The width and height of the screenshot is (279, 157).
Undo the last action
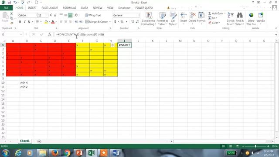click(15, 2)
